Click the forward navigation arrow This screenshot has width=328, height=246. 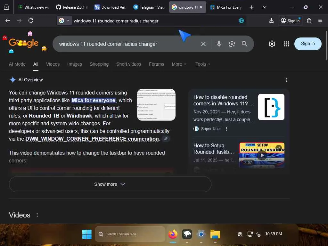coord(19,20)
